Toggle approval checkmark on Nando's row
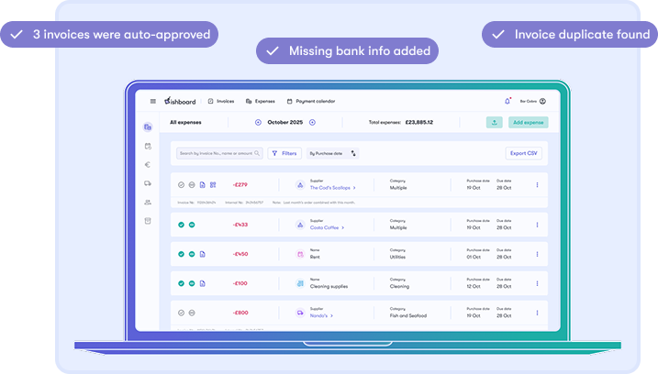This screenshot has width=658, height=374. coord(181,313)
